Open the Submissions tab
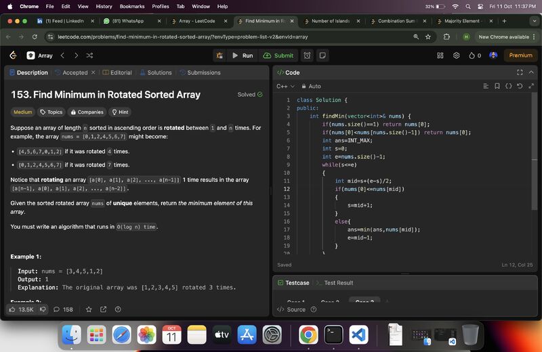The height and width of the screenshot is (352, 542). point(201,72)
